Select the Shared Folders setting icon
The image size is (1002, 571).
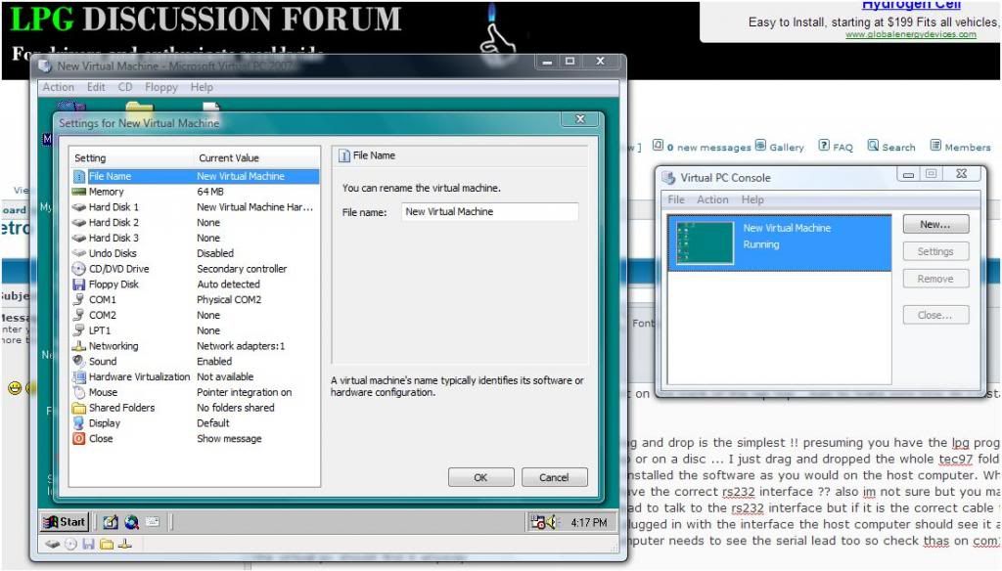[x=79, y=408]
